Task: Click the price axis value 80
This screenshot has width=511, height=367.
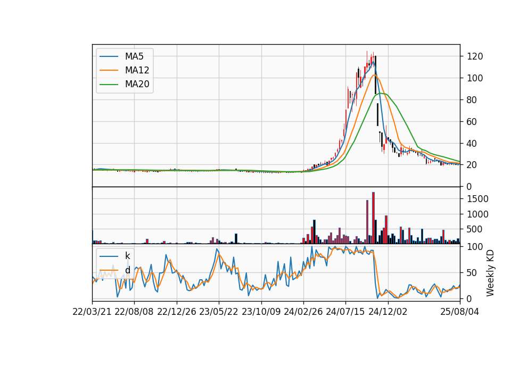Action: 472,100
